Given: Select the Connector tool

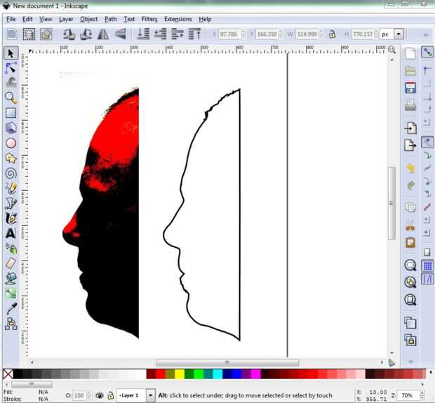Looking at the screenshot, I should click(11, 324).
